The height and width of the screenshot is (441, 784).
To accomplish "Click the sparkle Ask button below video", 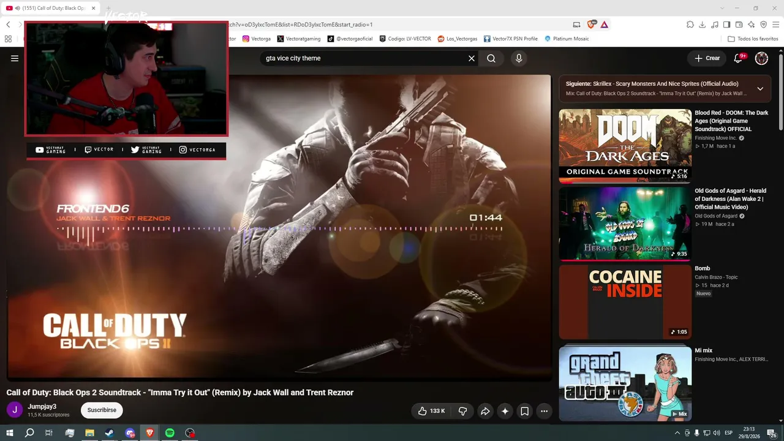I will point(505,411).
